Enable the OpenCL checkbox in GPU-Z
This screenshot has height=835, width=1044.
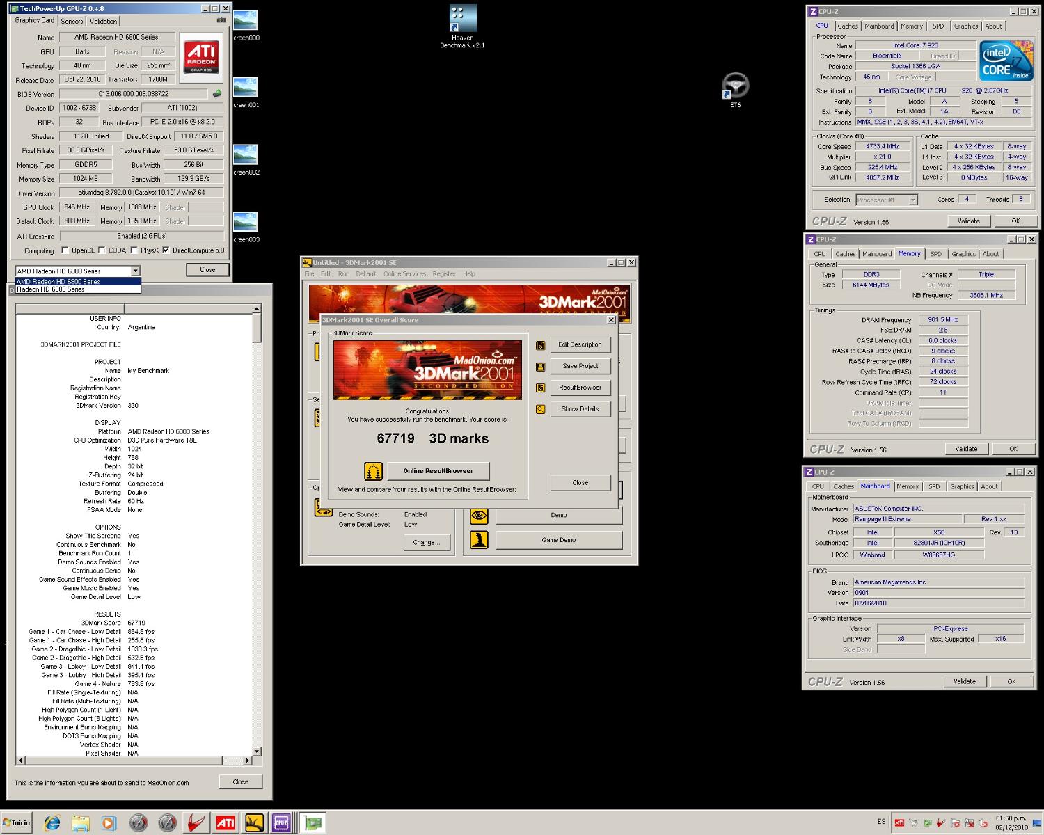[x=65, y=250]
